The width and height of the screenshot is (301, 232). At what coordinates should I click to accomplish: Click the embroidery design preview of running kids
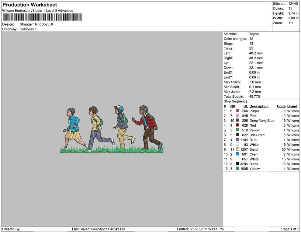[112, 129]
